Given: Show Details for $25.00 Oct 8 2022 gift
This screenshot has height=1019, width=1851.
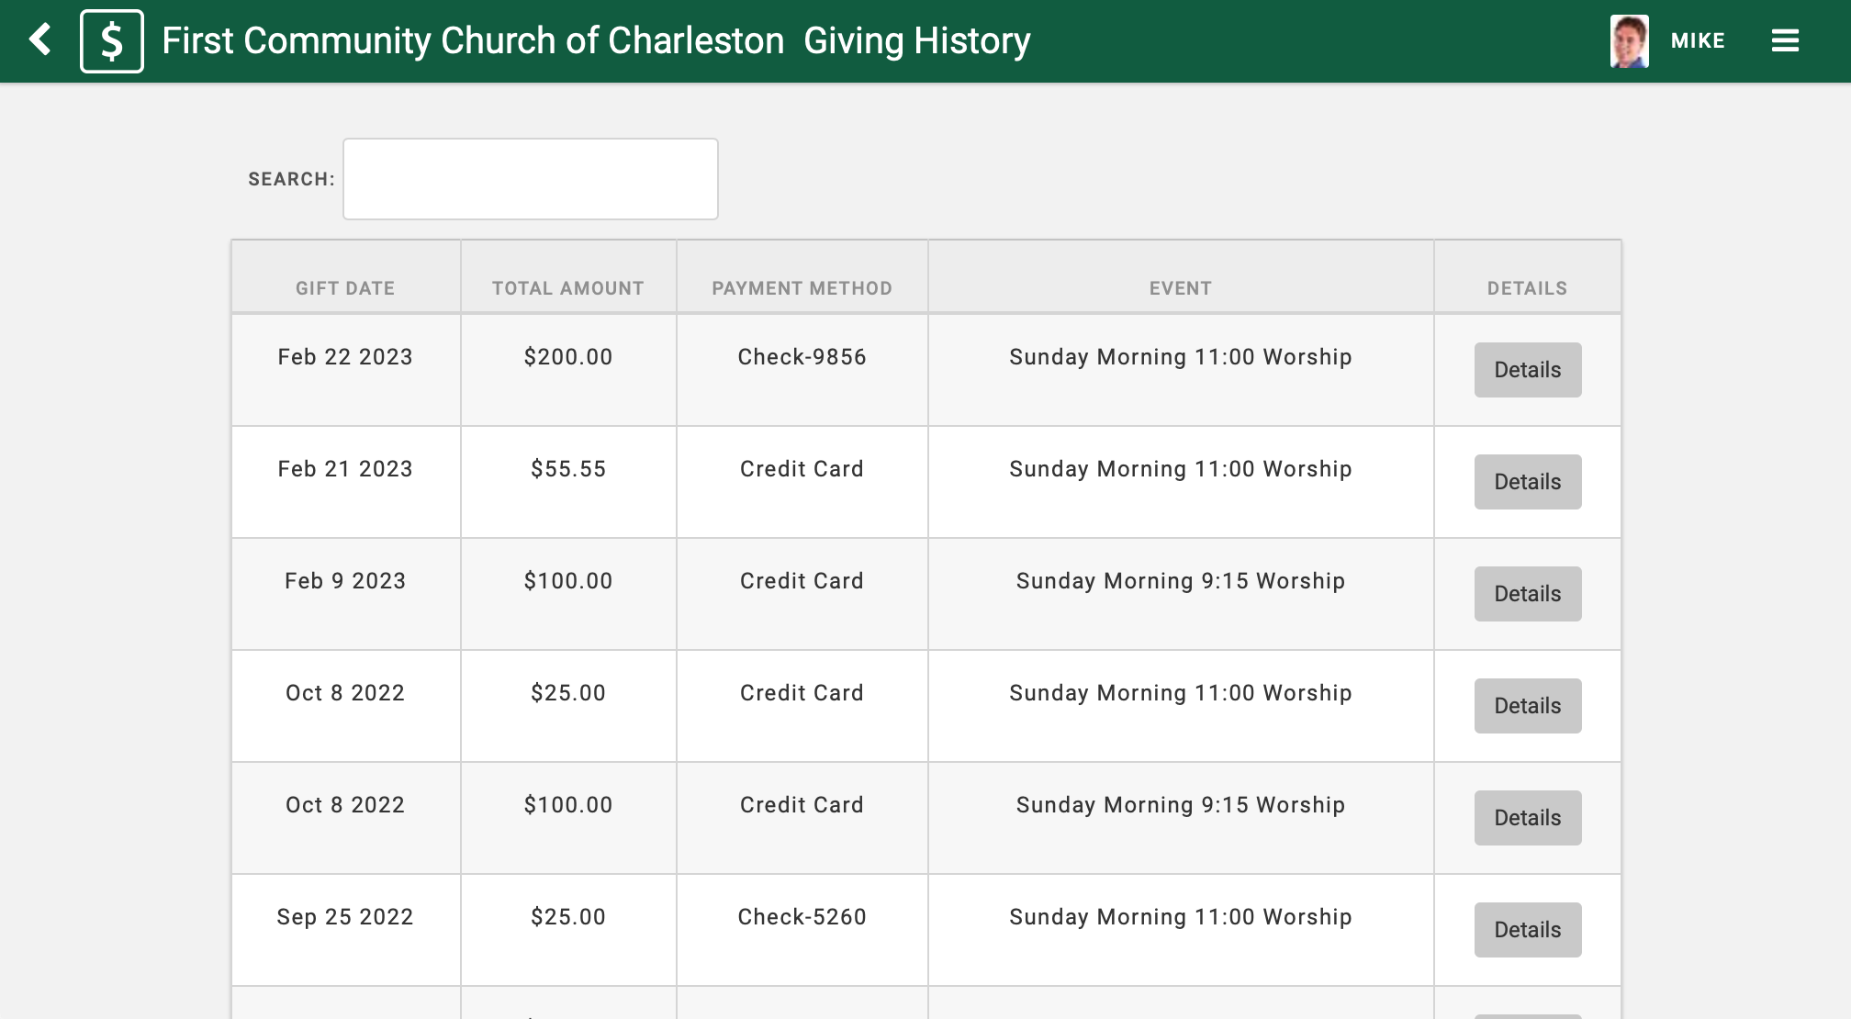Looking at the screenshot, I should [x=1528, y=706].
